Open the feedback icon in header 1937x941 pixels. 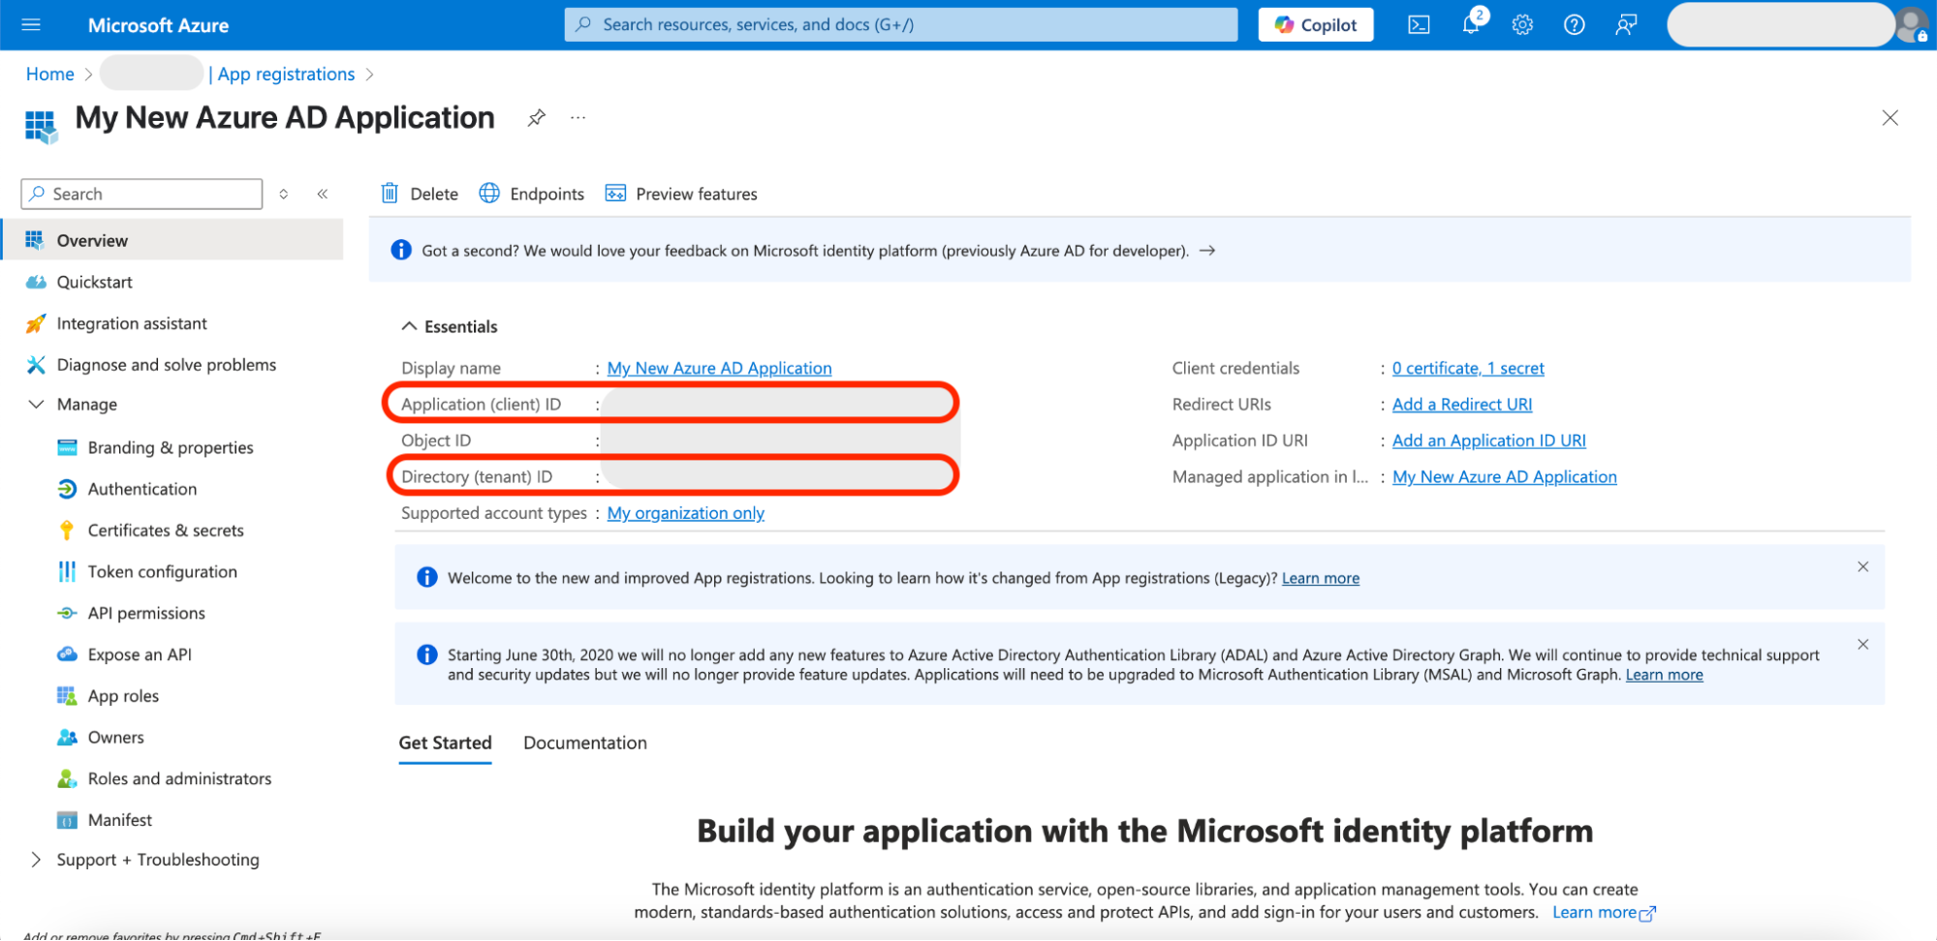1626,24
